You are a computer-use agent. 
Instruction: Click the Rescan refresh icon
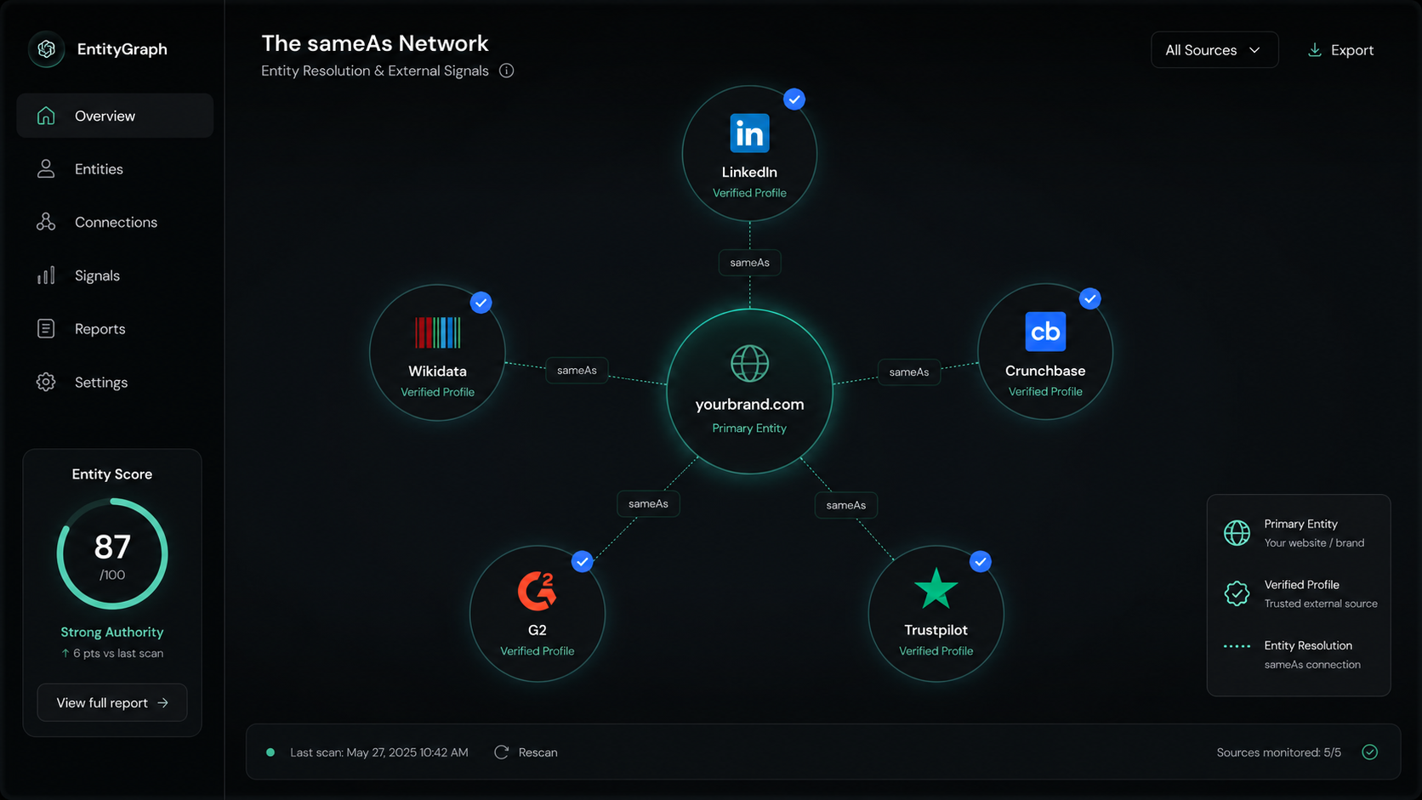coord(502,752)
